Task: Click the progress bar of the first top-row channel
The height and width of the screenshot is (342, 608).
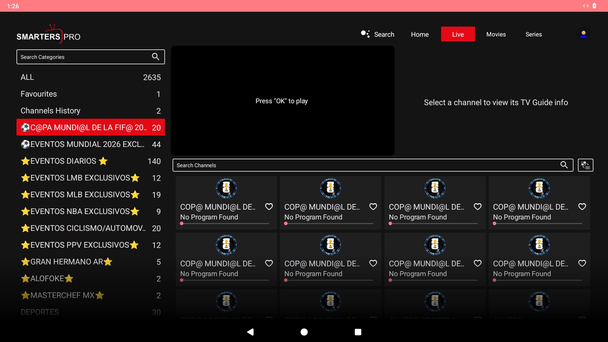Action: [x=225, y=224]
